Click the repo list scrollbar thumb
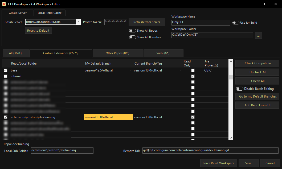282x169 pixels. pos(231,77)
